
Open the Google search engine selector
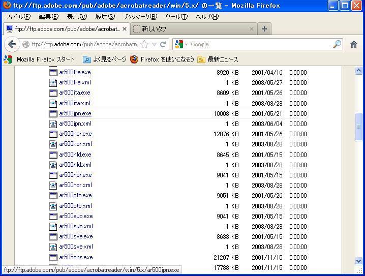tap(181, 44)
